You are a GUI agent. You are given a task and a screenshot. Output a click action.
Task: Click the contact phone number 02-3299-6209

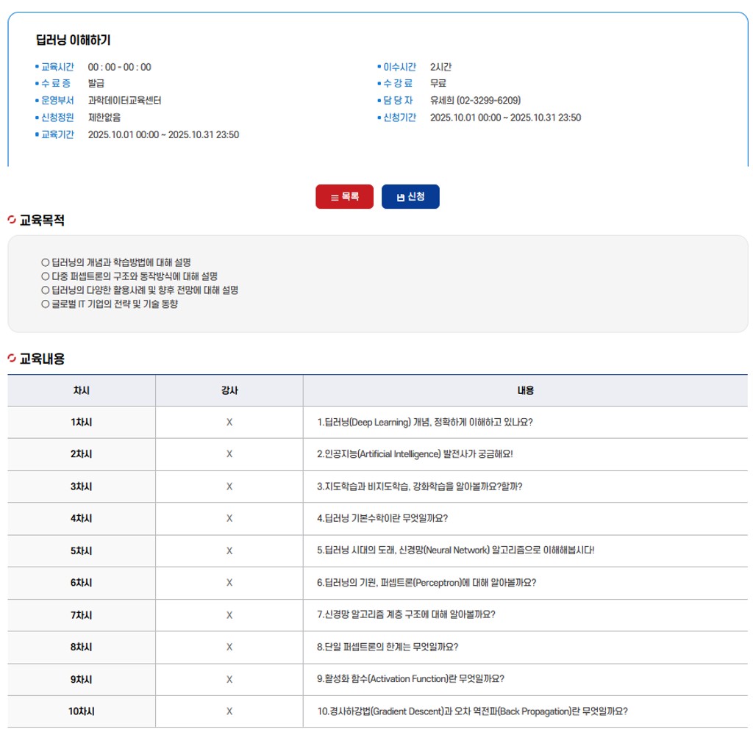pyautogui.click(x=488, y=101)
